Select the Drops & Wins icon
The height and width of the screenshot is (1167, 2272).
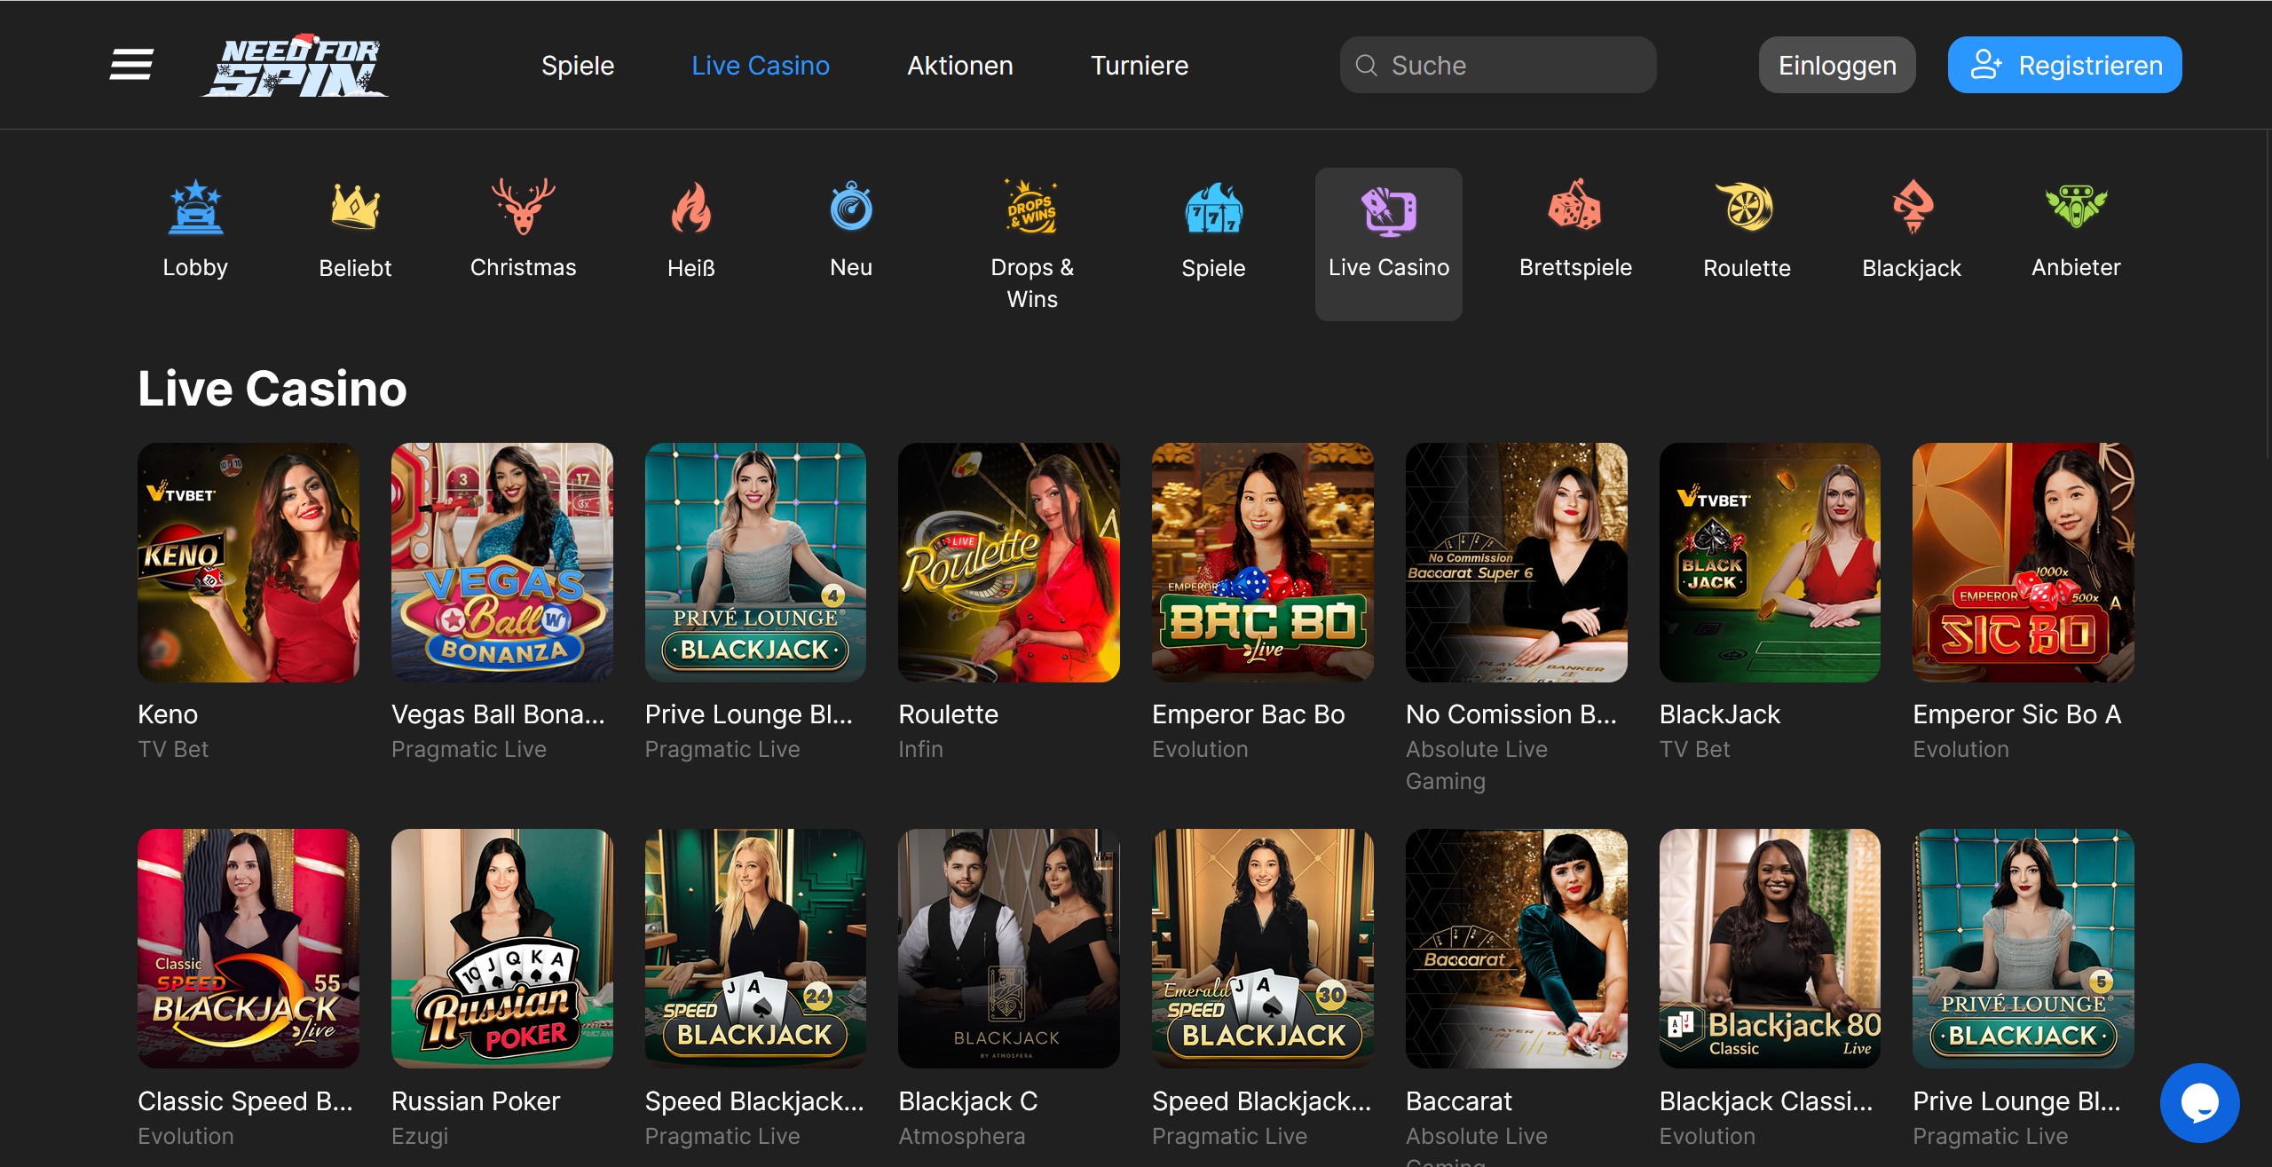pyautogui.click(x=1032, y=206)
